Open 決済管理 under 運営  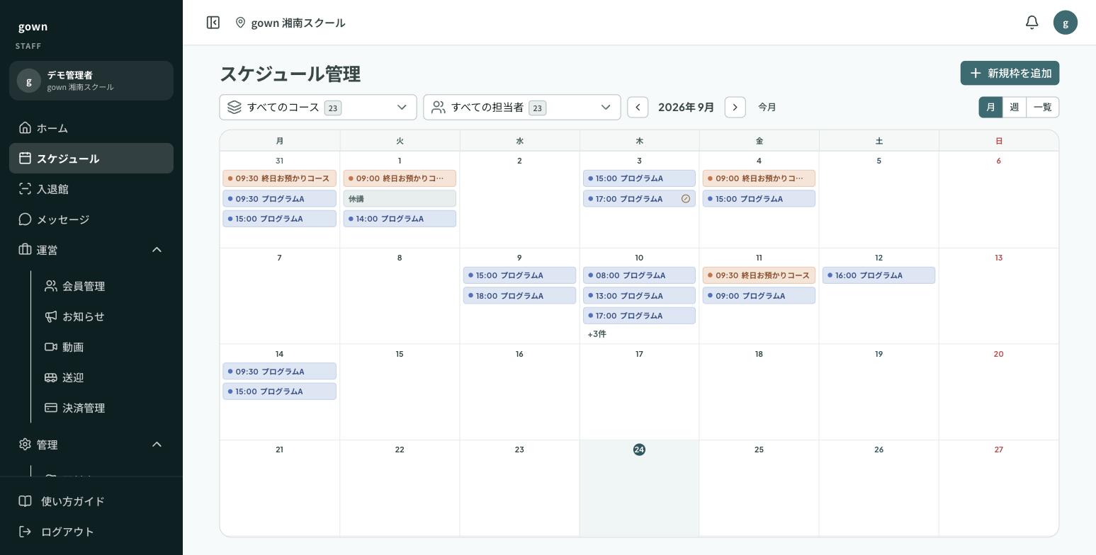point(104,408)
